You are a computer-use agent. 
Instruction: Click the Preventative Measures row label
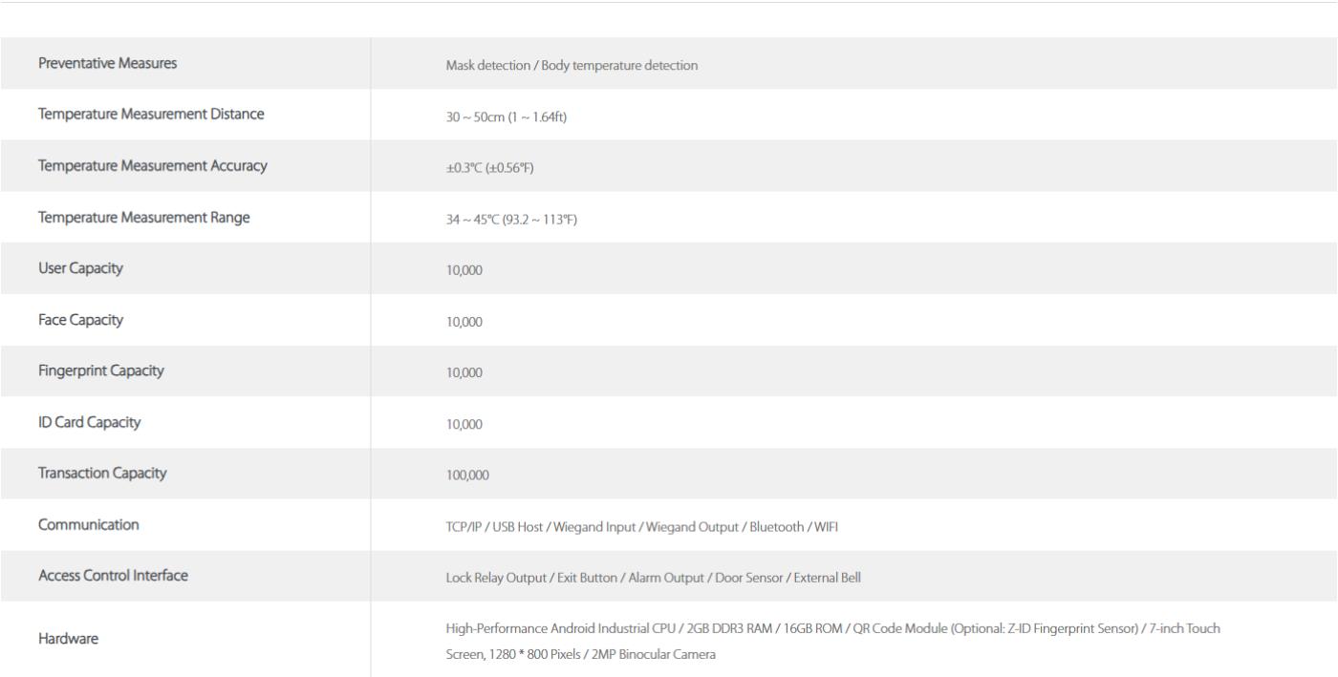(107, 63)
